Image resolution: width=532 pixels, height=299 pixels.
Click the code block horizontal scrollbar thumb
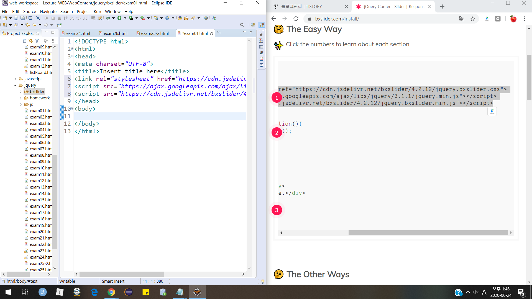point(428,233)
